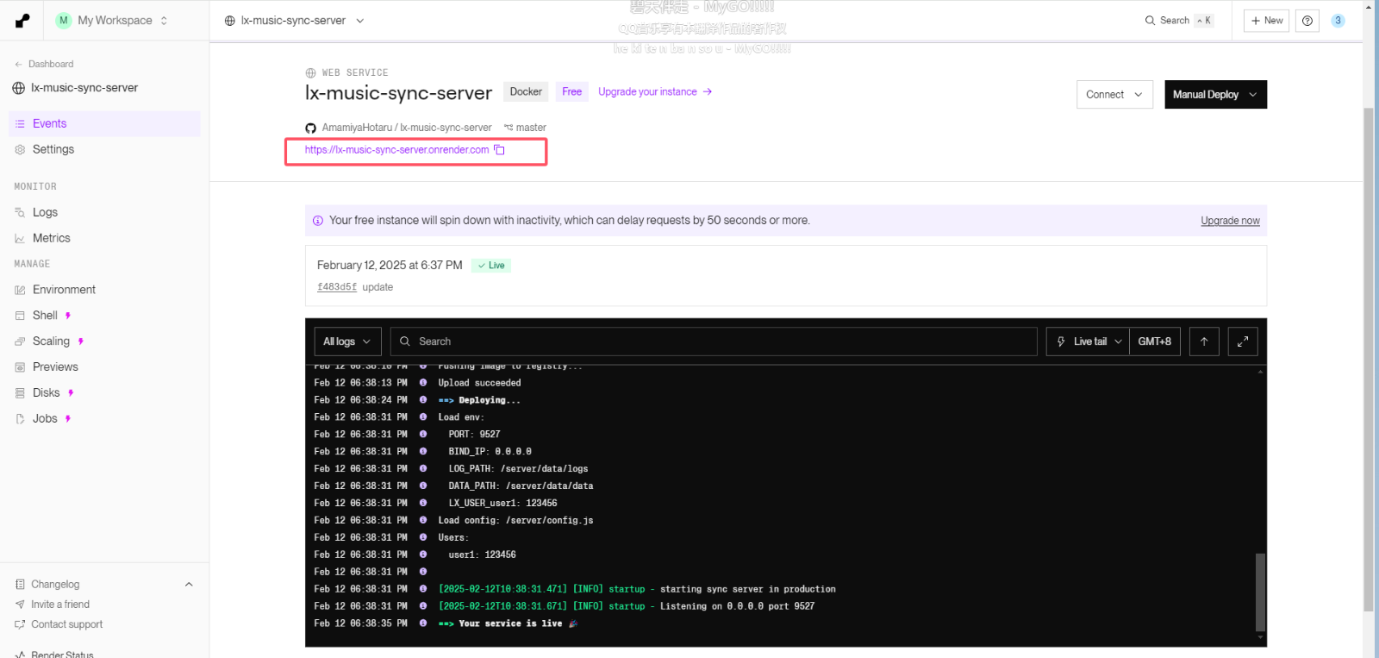Collapse the Changelog section chevron

coord(189,585)
